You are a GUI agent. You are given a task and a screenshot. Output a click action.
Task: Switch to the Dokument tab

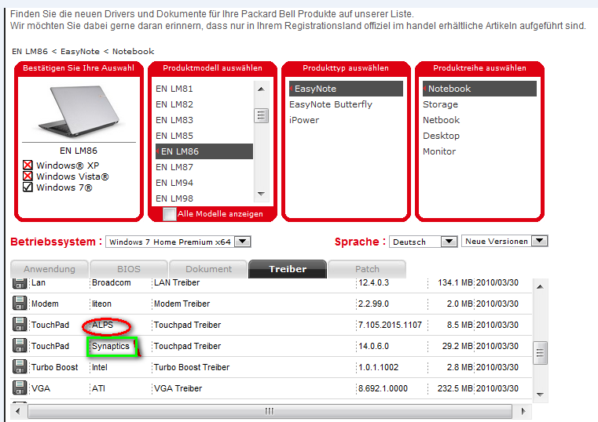click(208, 269)
